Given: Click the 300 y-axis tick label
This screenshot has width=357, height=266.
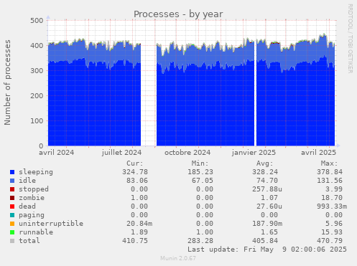Looking at the screenshot, I should (37, 71).
